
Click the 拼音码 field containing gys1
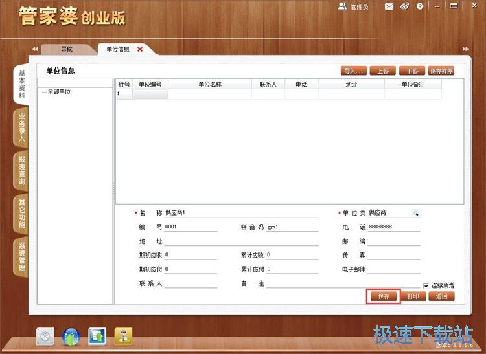click(292, 227)
